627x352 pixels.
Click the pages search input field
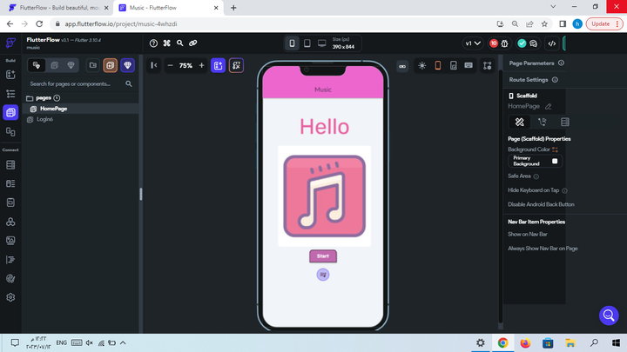coord(74,84)
